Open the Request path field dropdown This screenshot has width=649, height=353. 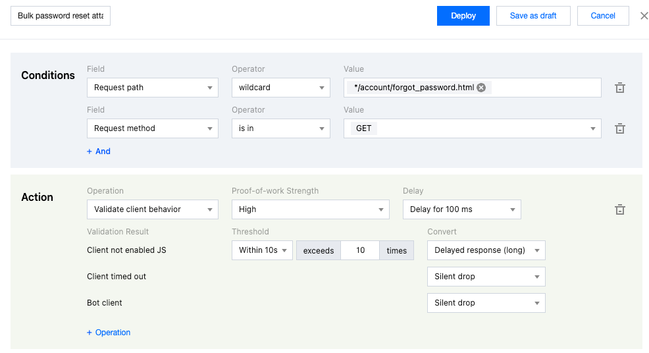[x=152, y=88]
